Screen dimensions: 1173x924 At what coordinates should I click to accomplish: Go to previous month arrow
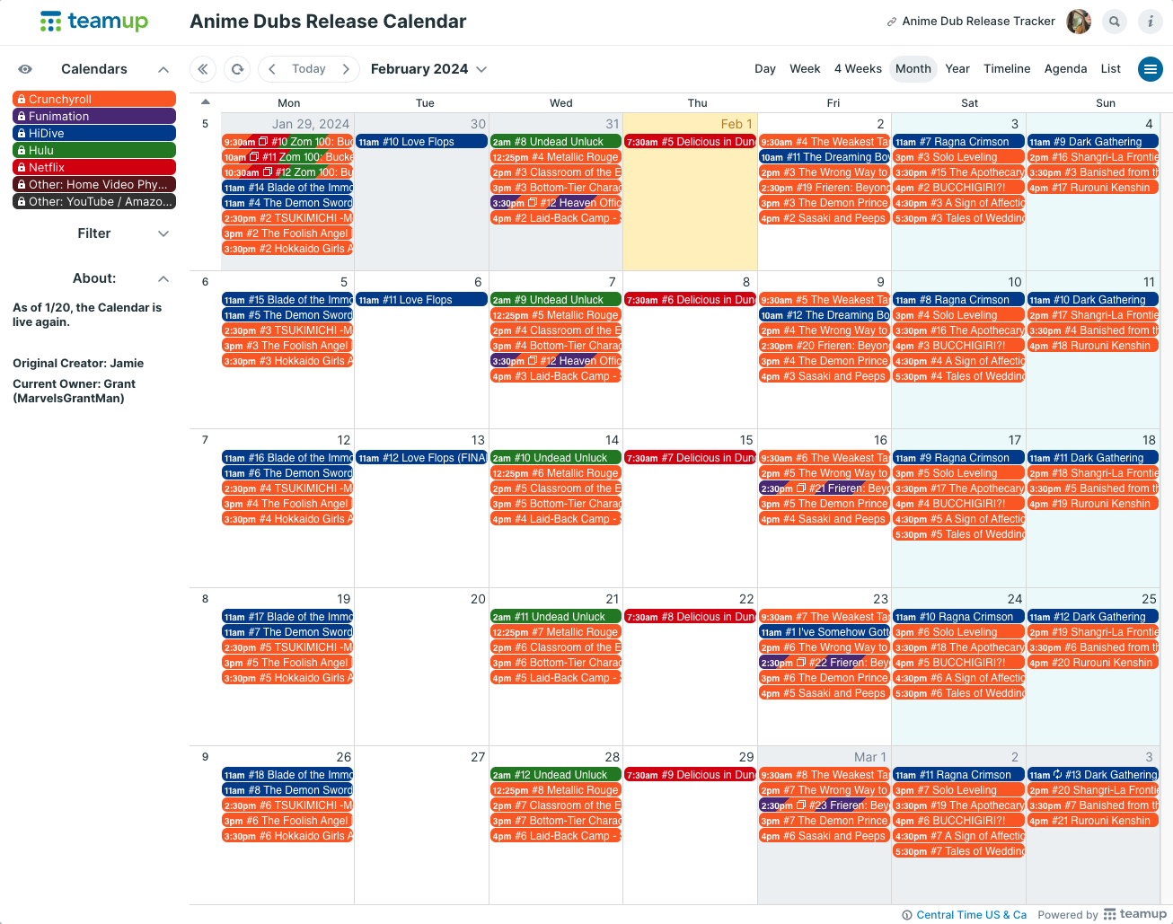click(x=272, y=69)
